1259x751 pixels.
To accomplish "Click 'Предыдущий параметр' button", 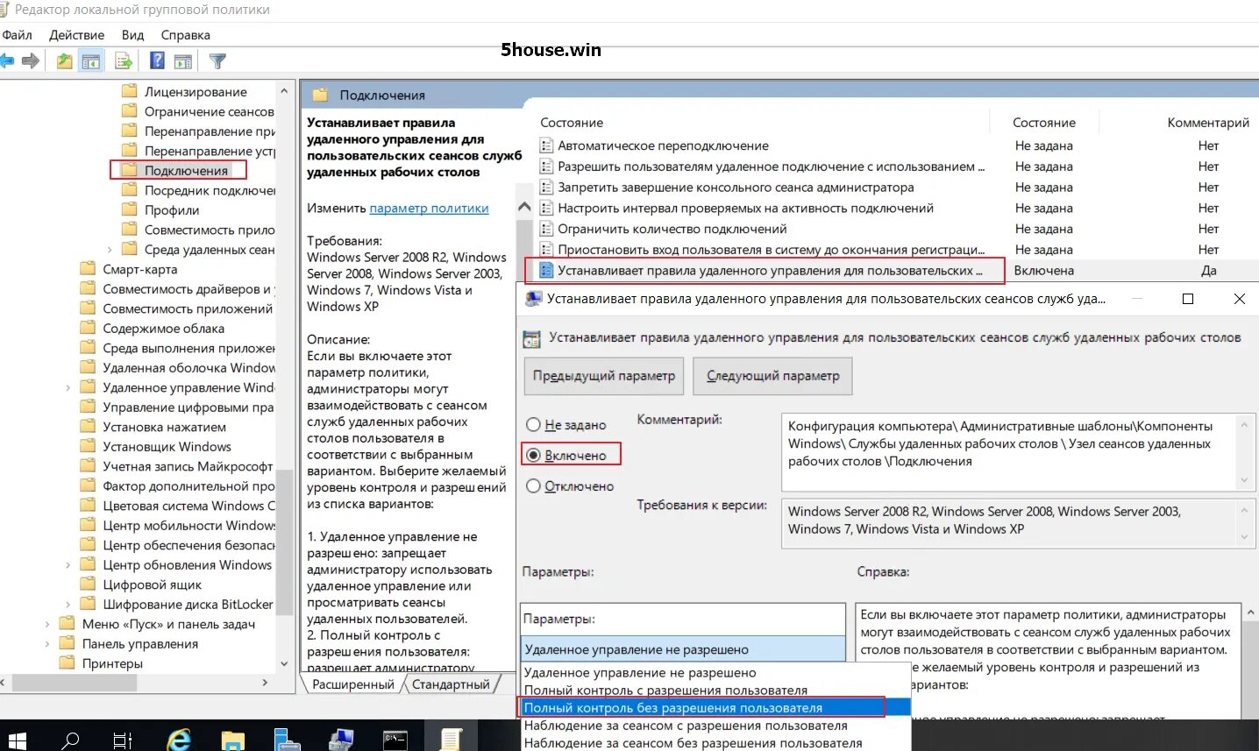I will [x=604, y=376].
